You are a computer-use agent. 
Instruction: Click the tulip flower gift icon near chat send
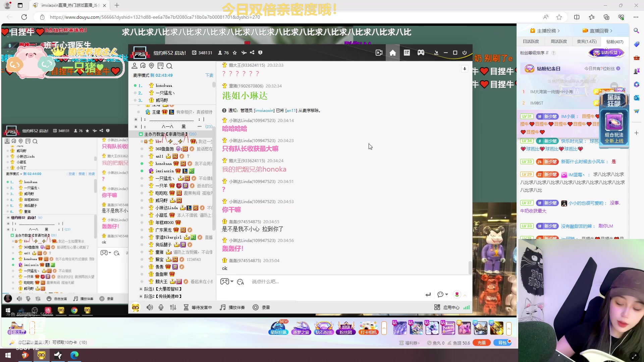(457, 294)
